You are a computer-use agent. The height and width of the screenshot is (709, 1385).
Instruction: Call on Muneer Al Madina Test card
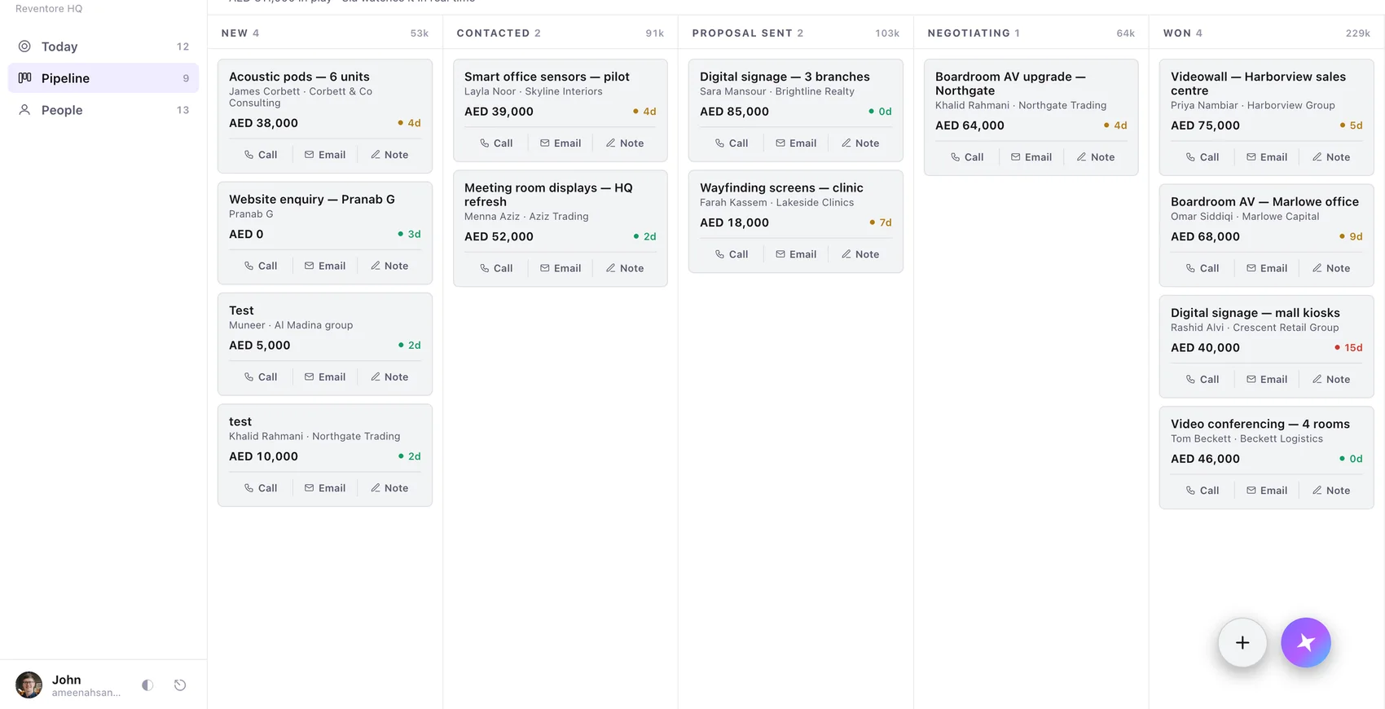coord(261,377)
